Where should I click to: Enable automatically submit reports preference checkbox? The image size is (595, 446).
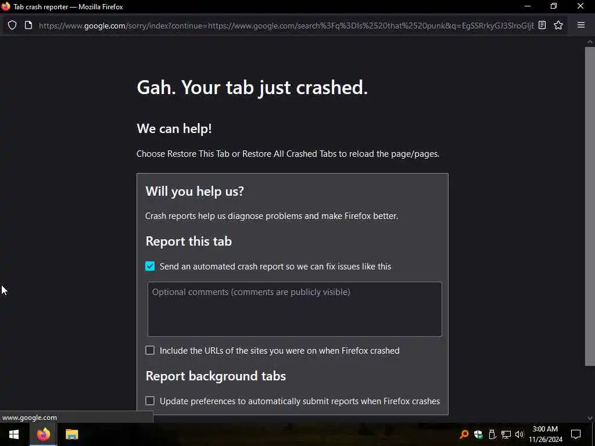[x=150, y=401]
